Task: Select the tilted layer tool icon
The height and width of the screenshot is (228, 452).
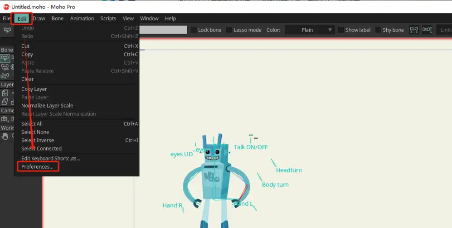Action: [5, 101]
